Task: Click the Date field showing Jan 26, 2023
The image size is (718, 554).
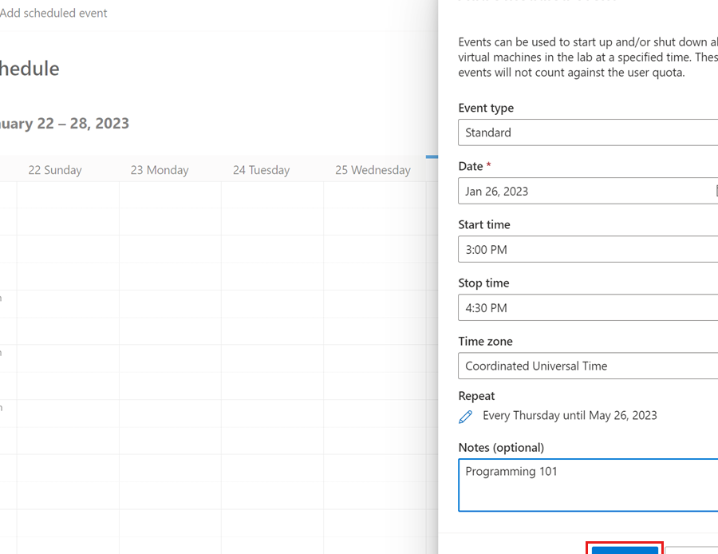Action: coord(588,191)
